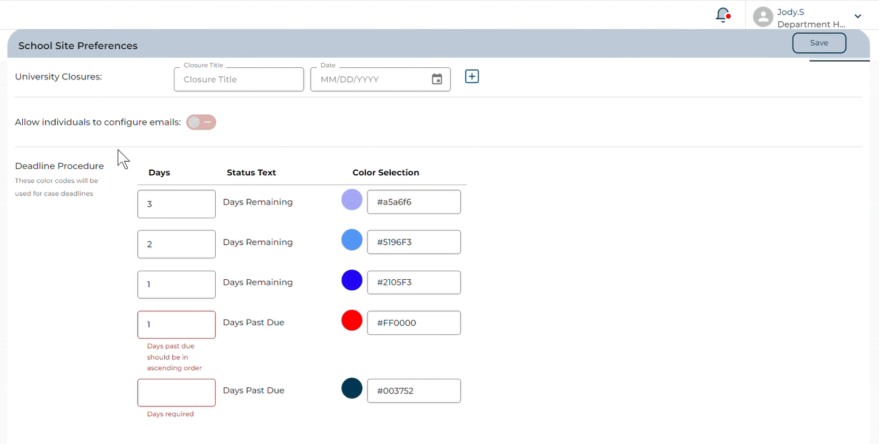
Task: Click the #003752 hex code field
Action: pos(414,390)
